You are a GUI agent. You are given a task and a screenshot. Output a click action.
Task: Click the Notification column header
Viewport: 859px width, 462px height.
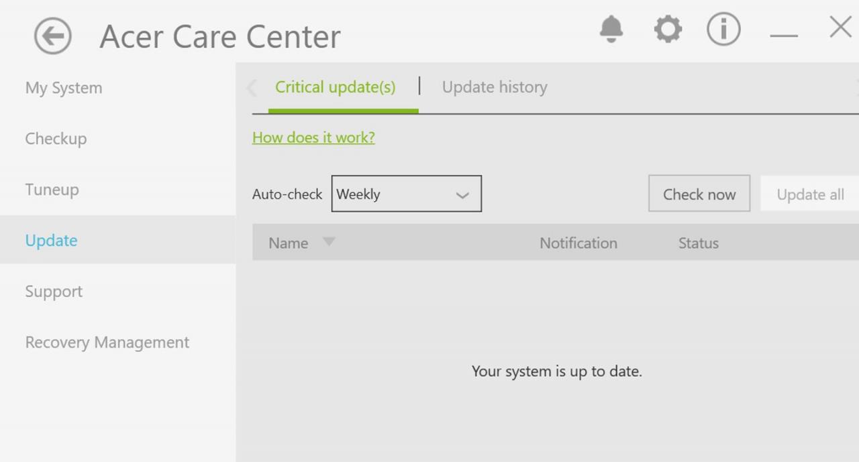(578, 243)
